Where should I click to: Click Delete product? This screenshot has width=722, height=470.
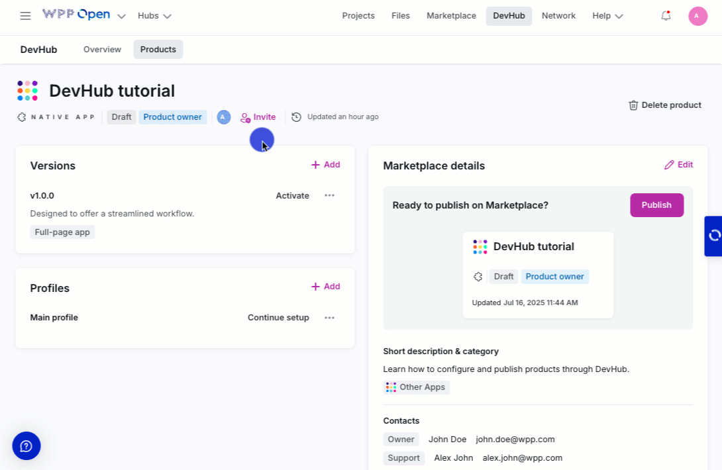pyautogui.click(x=664, y=105)
